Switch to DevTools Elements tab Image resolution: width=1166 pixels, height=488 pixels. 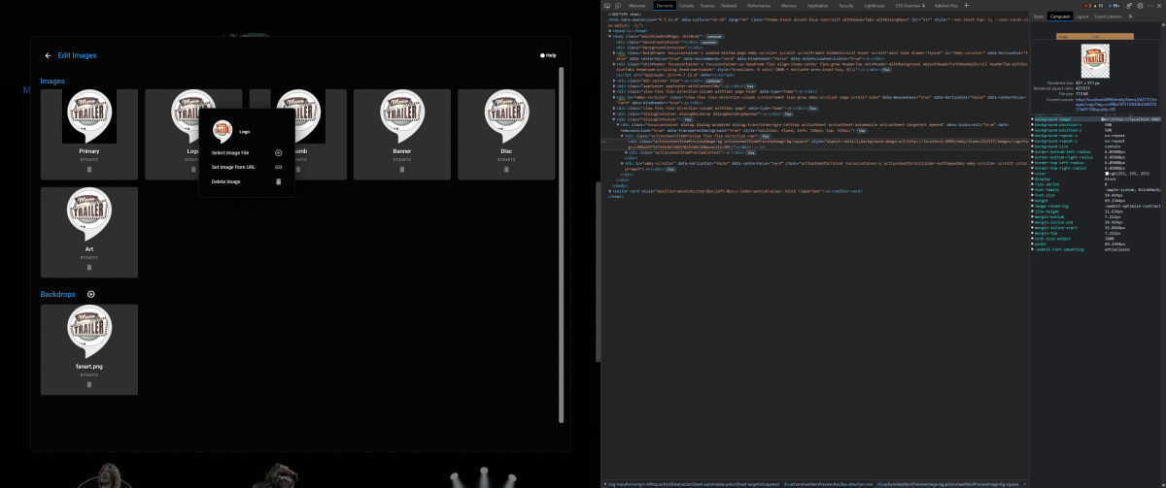point(665,6)
